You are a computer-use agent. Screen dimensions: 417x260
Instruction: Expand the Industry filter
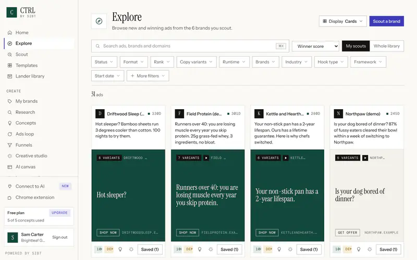click(x=297, y=62)
